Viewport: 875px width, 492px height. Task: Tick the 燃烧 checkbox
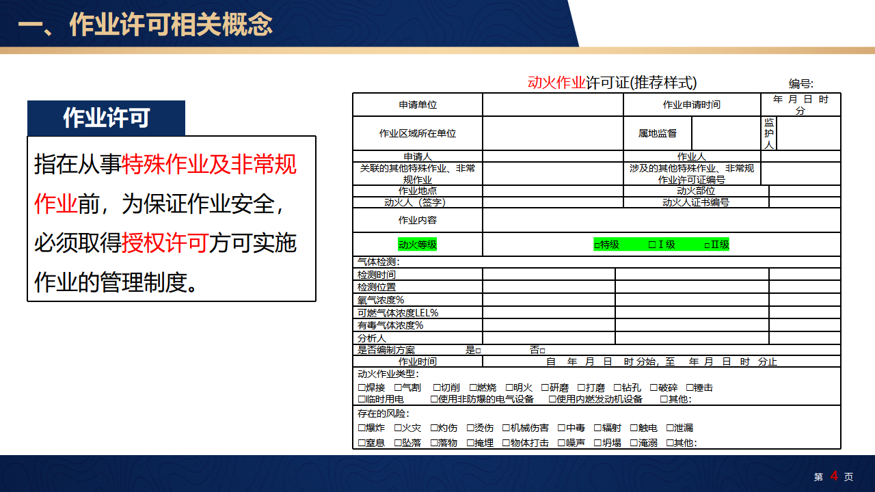473,388
